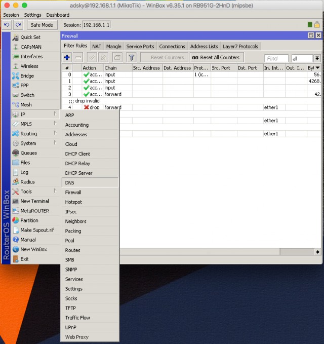
Task: Click into the Find search field
Action: coord(276,58)
